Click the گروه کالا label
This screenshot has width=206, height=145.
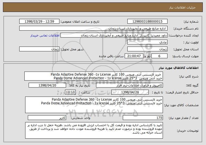[x=192, y=86]
